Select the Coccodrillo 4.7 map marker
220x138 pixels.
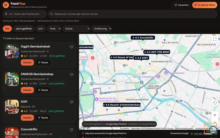click(143, 38)
